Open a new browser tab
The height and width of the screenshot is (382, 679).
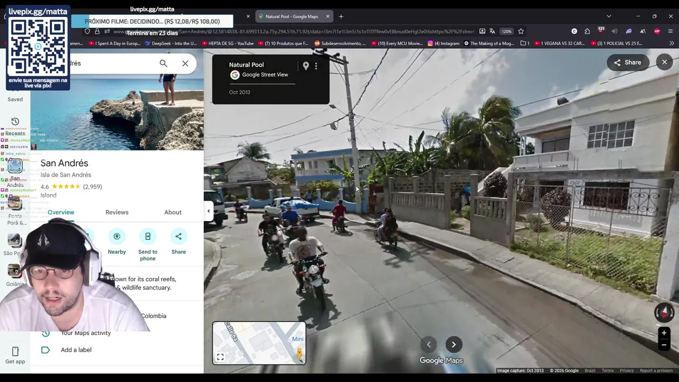click(x=341, y=16)
